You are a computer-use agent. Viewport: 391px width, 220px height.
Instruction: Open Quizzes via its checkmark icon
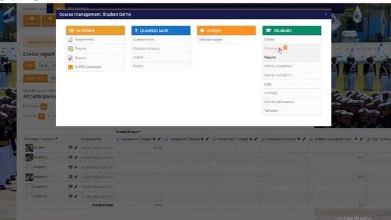coord(70,58)
